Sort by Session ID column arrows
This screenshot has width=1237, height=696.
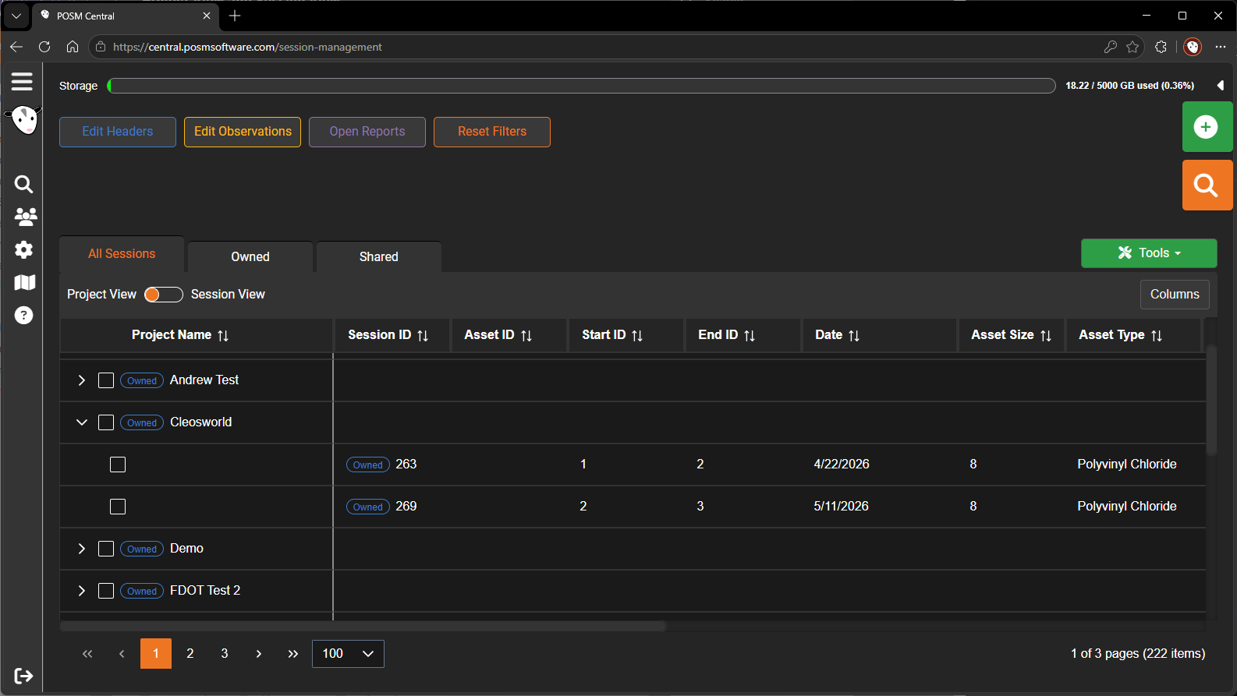click(423, 335)
